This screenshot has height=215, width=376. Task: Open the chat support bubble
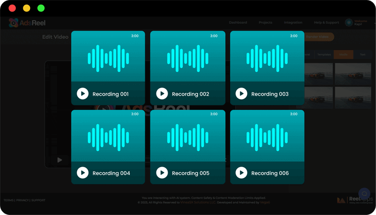364,194
